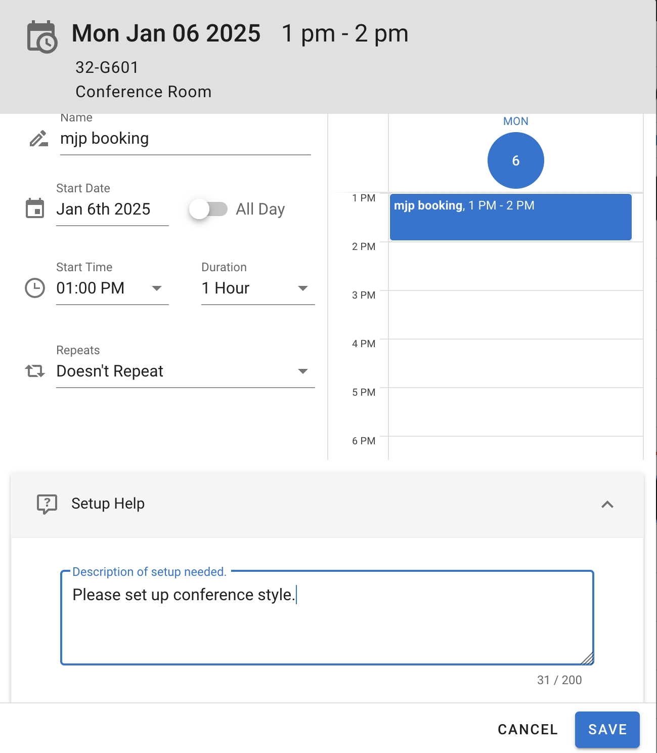Open the Duration dropdown
The height and width of the screenshot is (753, 657).
tap(302, 288)
